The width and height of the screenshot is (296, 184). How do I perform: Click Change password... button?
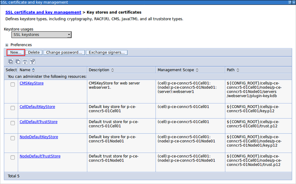64,52
